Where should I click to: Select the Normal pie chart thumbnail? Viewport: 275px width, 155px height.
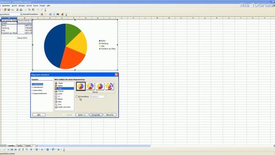click(x=81, y=86)
